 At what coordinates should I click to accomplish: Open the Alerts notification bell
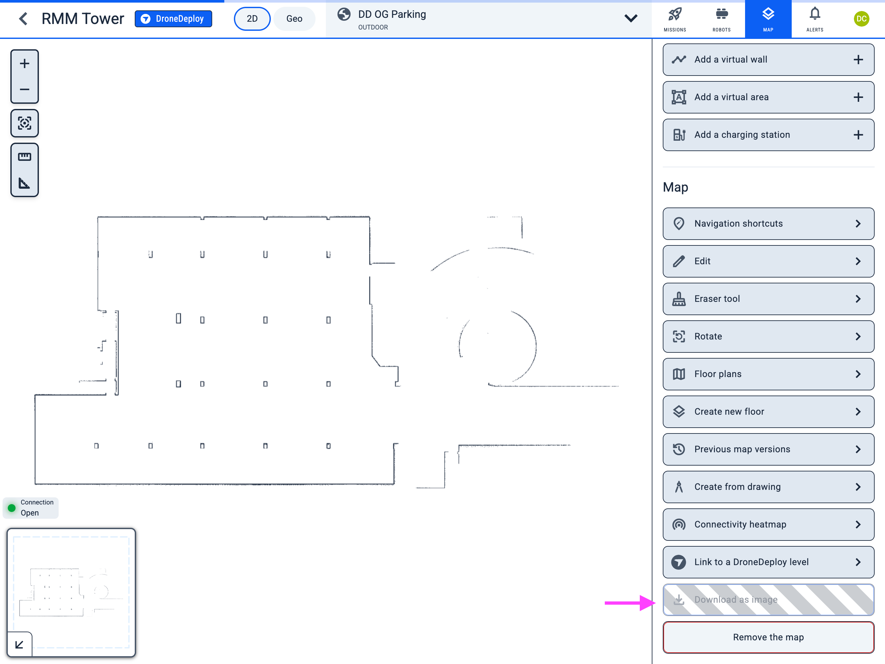815,18
